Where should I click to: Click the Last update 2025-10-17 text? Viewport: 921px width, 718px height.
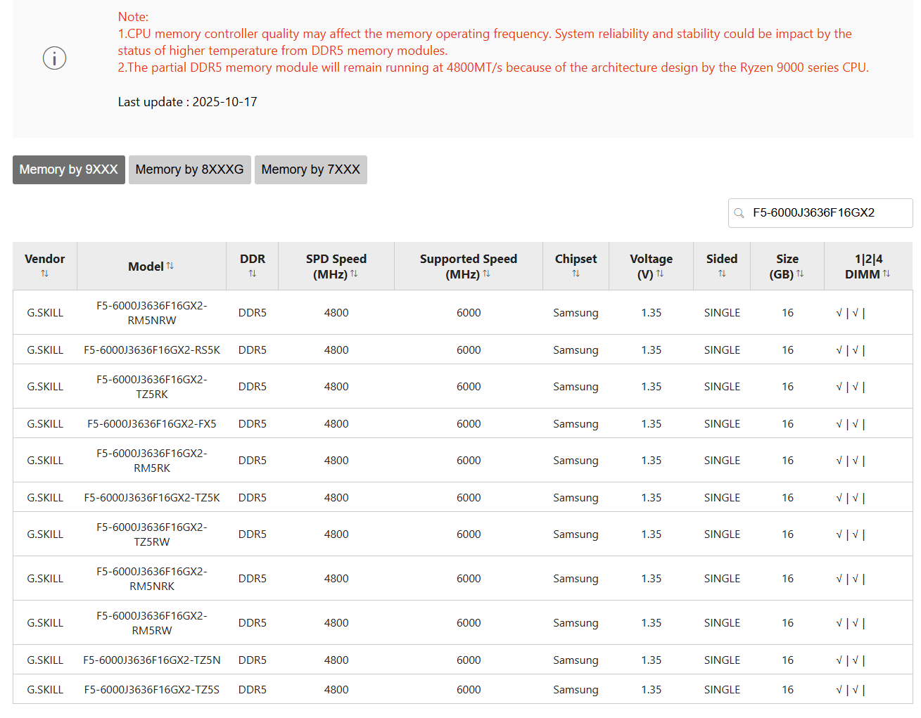188,102
